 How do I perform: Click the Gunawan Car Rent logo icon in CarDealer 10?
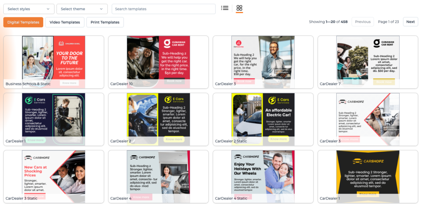pos(167,44)
